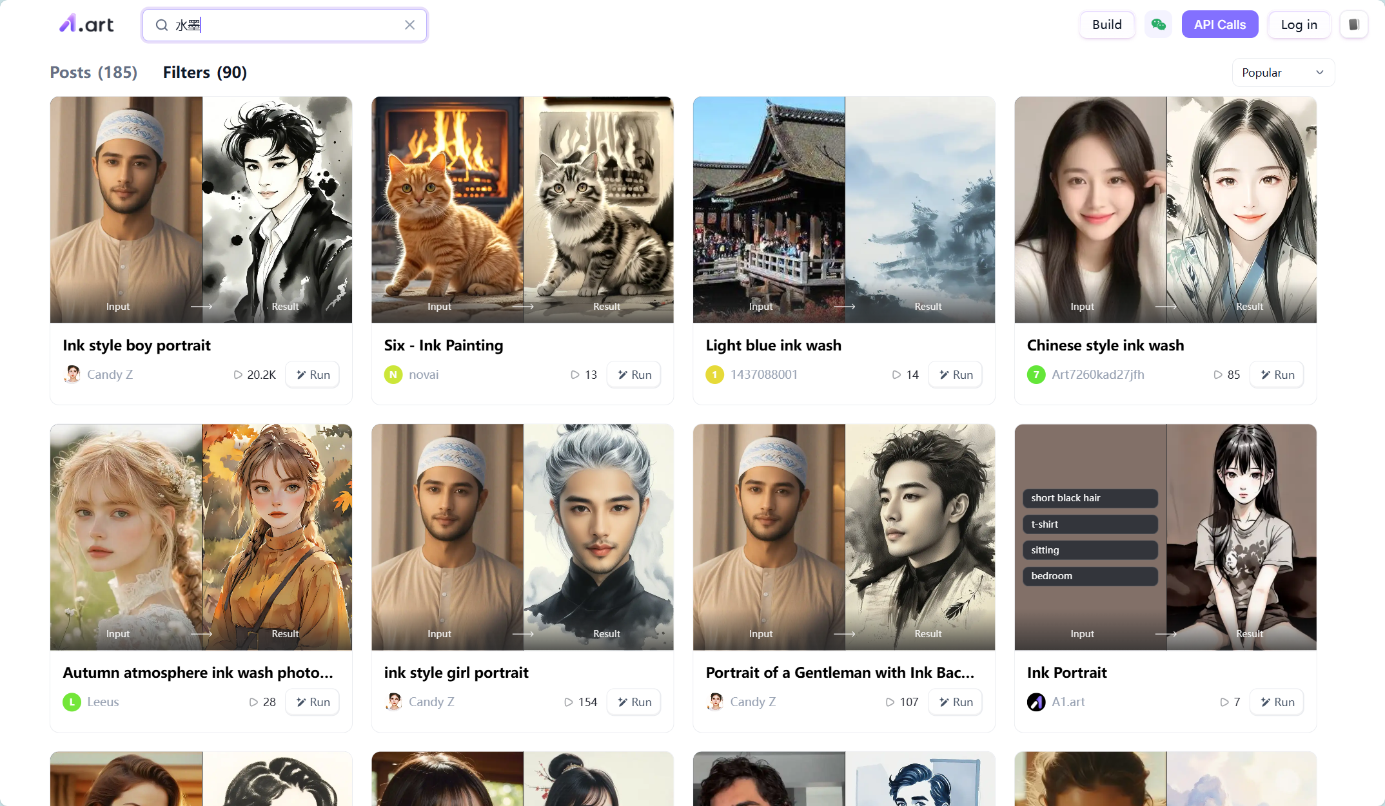Open Candy Z avatar on girl portrait card
This screenshot has width=1385, height=806.
tap(393, 702)
